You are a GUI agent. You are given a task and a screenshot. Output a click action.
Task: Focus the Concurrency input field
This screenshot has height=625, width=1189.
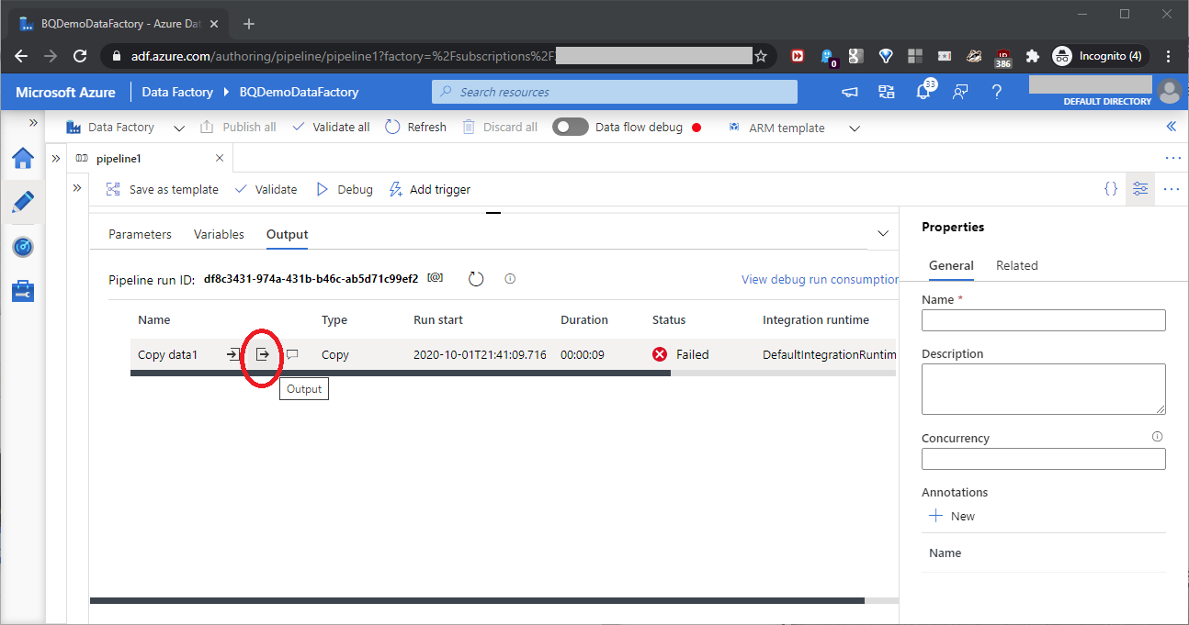1043,459
